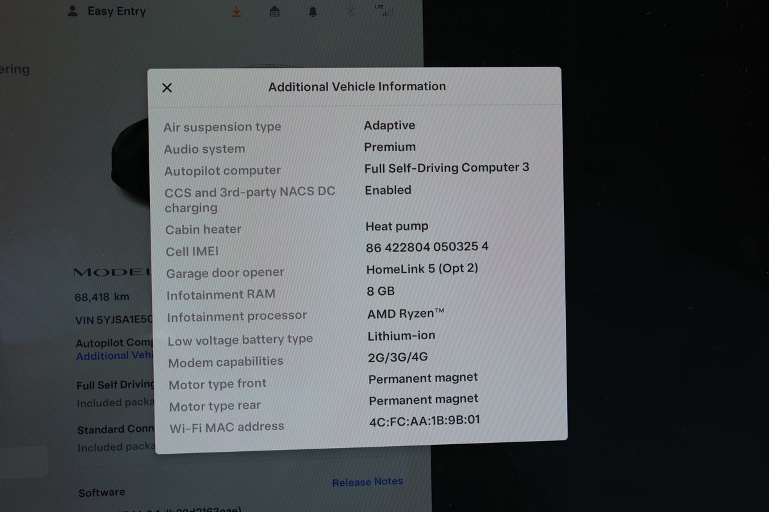The height and width of the screenshot is (512, 769).
Task: Select the Adaptive air suspension value
Action: click(390, 125)
